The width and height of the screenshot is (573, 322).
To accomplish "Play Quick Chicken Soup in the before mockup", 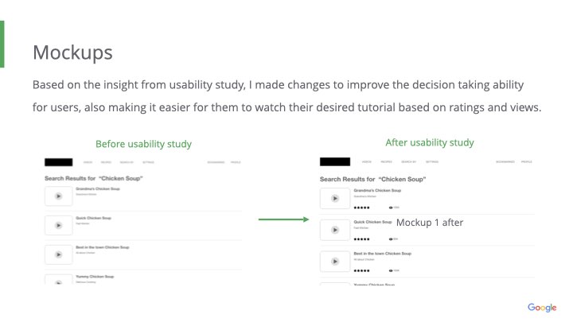I will [58, 226].
